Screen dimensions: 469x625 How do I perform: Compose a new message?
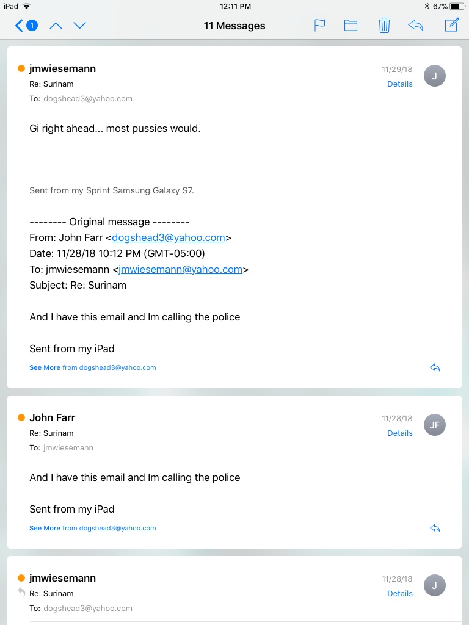point(452,25)
